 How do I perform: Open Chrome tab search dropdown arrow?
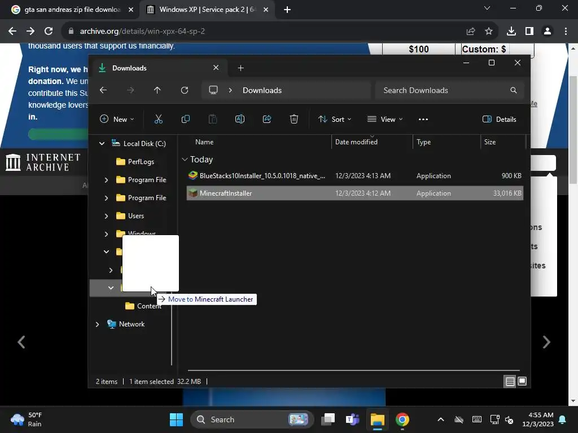(x=487, y=8)
